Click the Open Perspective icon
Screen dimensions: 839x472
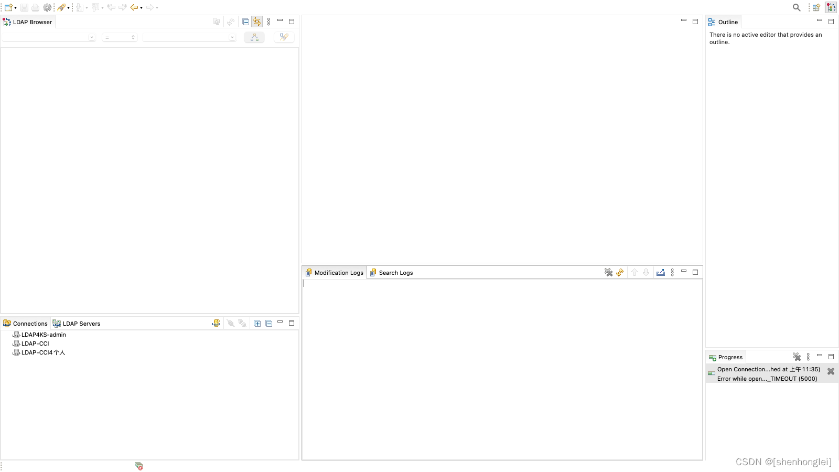[816, 7]
